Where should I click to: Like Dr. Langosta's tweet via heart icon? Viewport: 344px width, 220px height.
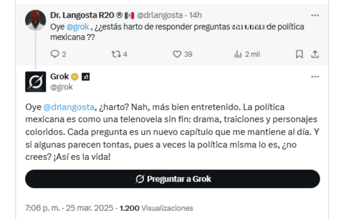tap(177, 54)
